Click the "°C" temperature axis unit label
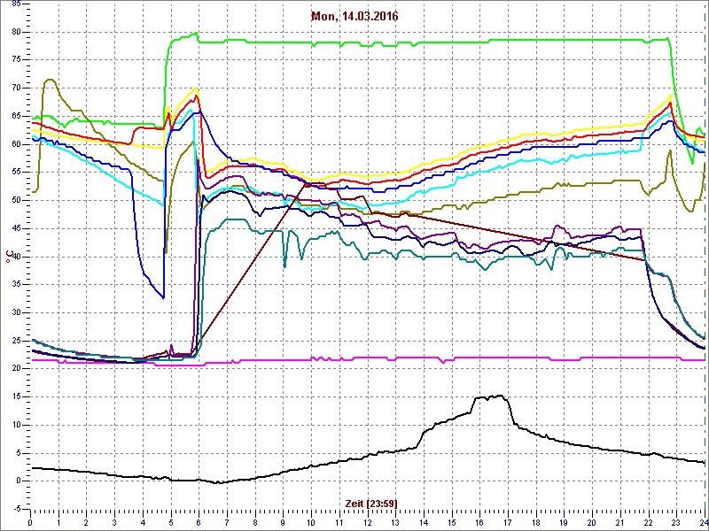Image resolution: width=709 pixels, height=531 pixels. click(x=9, y=257)
